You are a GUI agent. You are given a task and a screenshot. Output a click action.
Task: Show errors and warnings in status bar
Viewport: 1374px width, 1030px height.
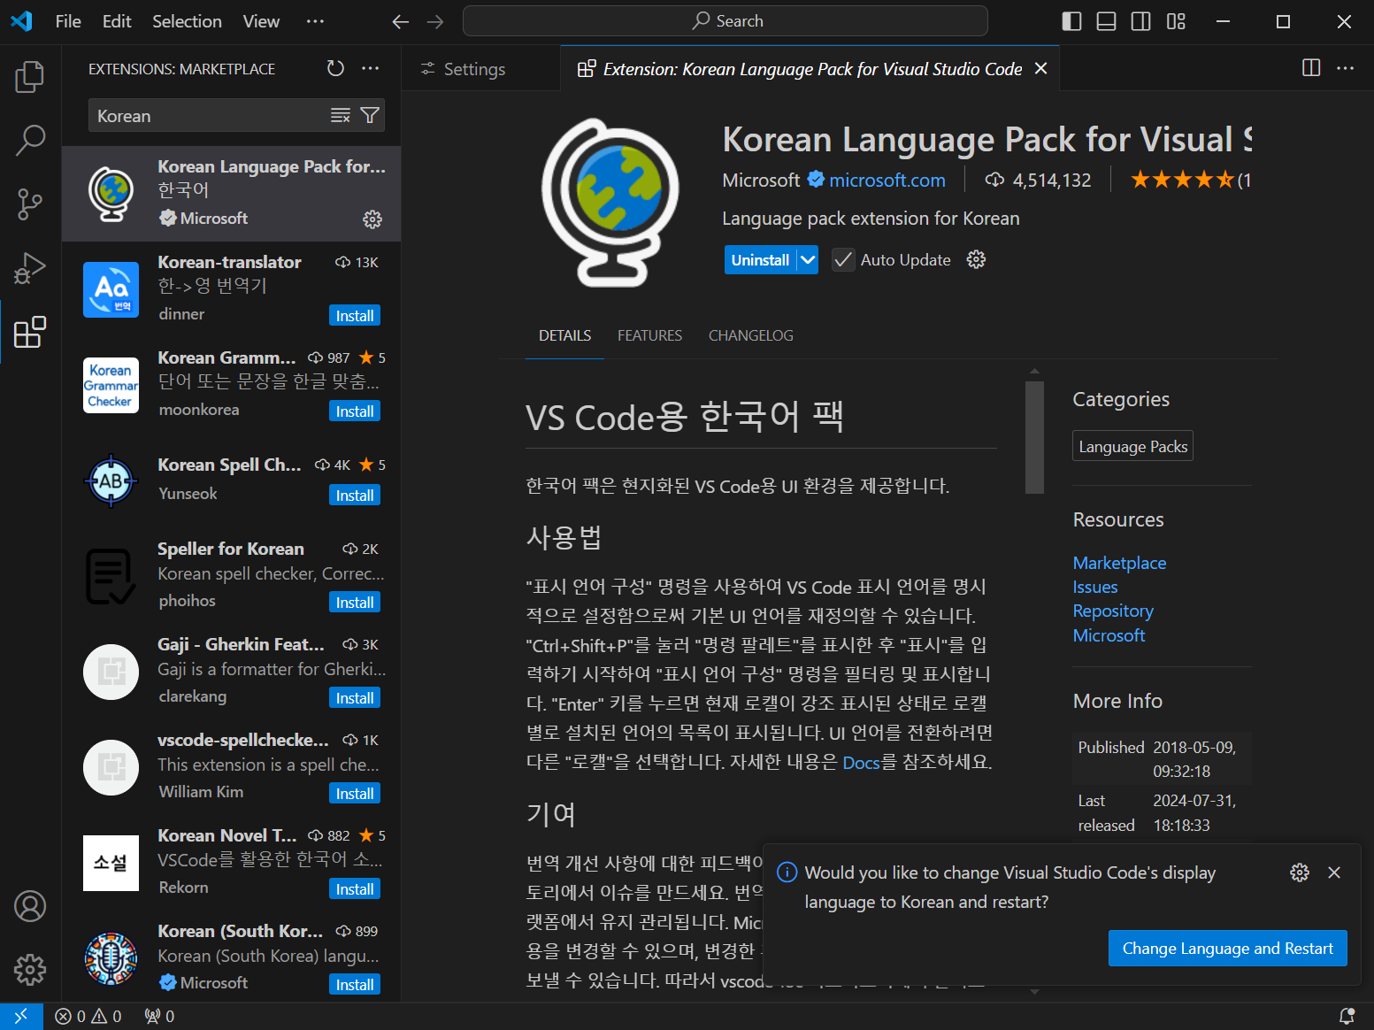coord(88,1016)
